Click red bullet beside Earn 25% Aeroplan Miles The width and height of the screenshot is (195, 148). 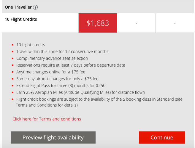12,92
